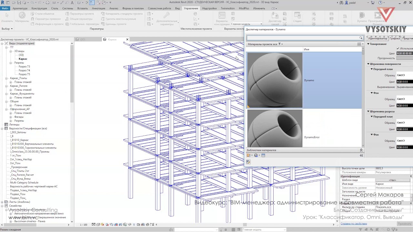Toggle the Use Render Appearance checkbox
Image resolution: width=413 pixels, height=232 pixels.
tap(398, 49)
